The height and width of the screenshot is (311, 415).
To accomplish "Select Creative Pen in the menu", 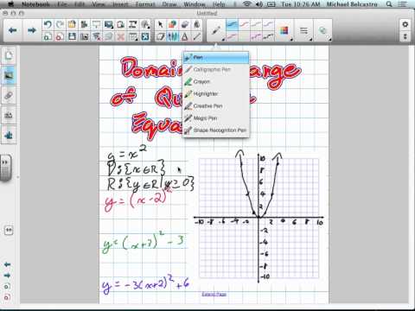I will coord(216,106).
